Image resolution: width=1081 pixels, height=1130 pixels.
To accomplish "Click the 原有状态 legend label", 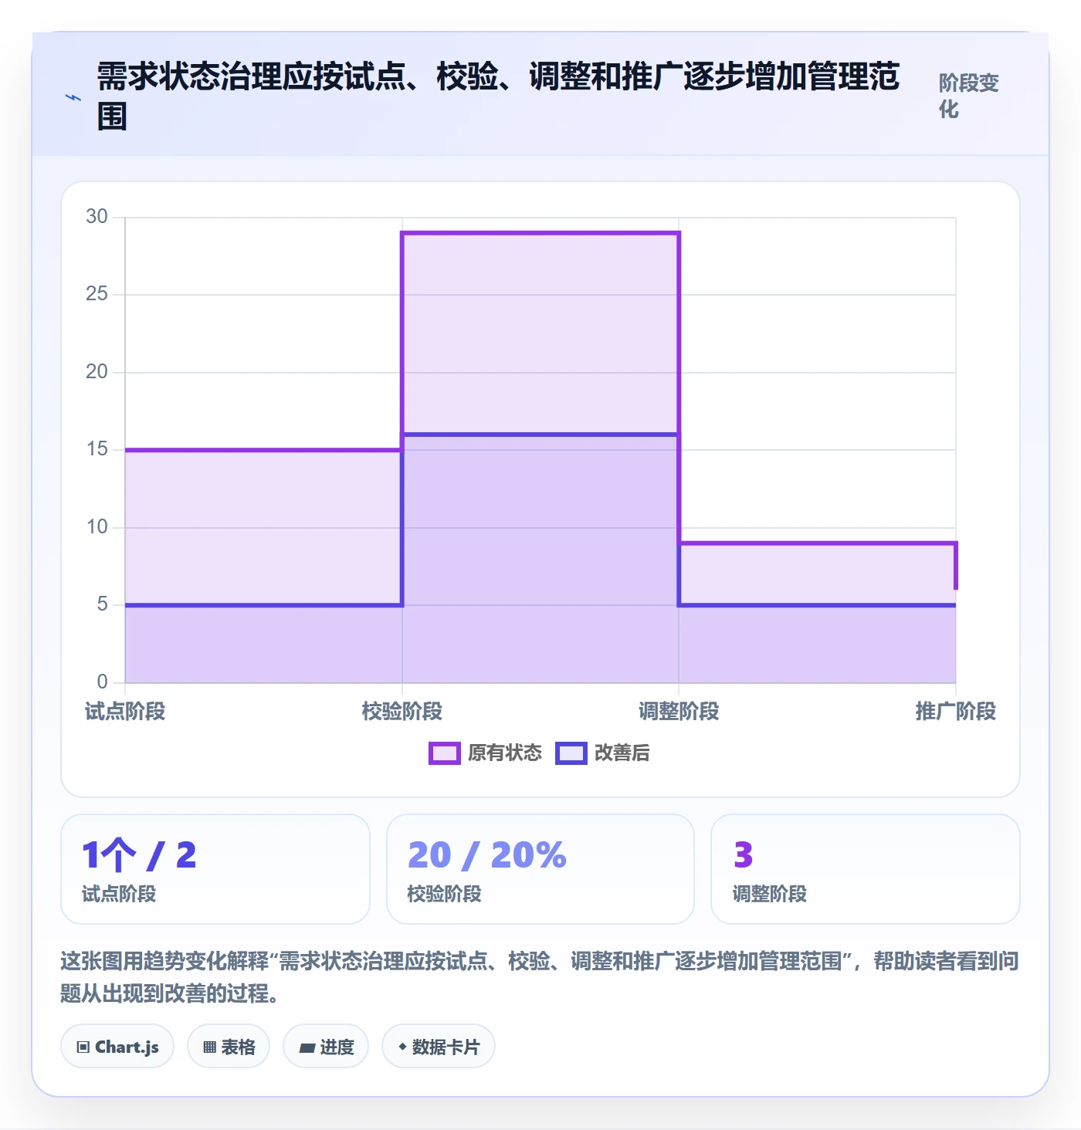I will point(505,753).
